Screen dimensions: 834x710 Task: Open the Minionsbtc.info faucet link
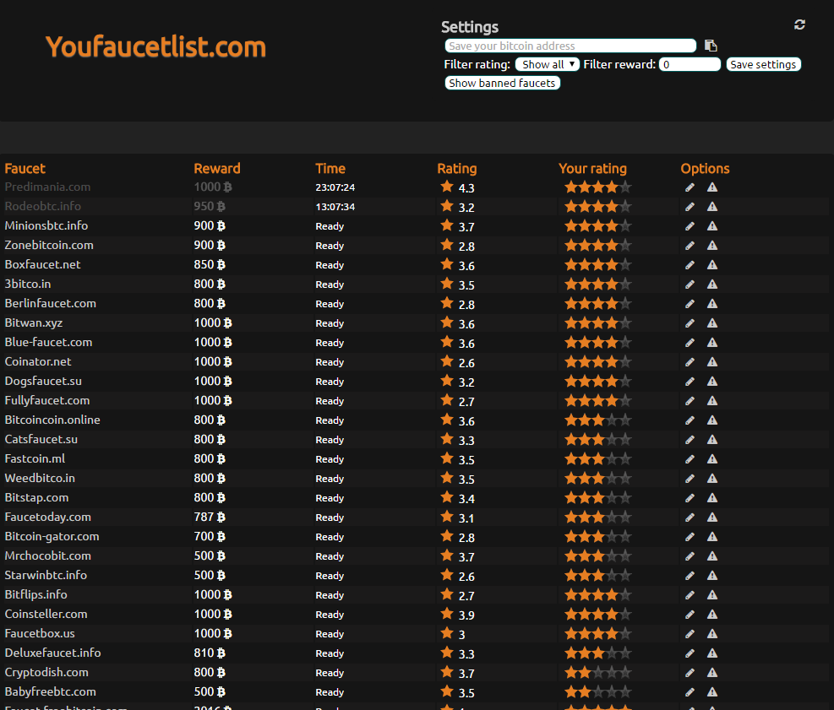[46, 225]
